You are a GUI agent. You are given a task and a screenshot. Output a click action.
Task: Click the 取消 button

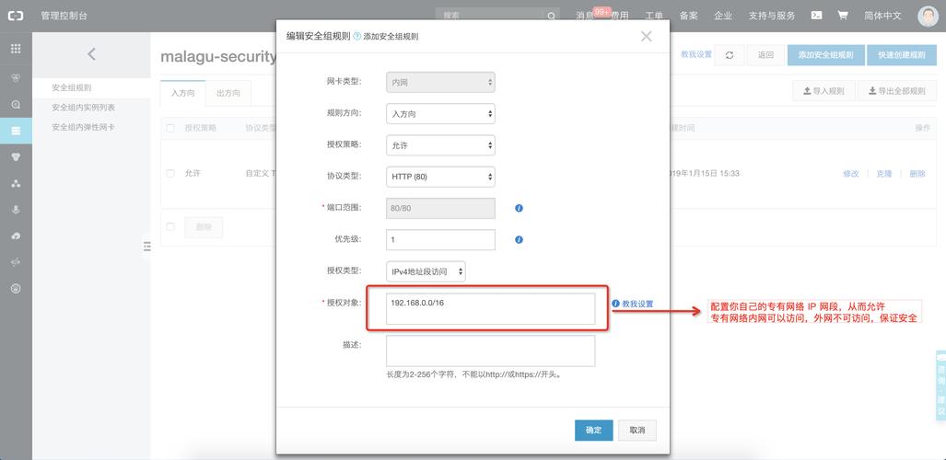pyautogui.click(x=637, y=430)
